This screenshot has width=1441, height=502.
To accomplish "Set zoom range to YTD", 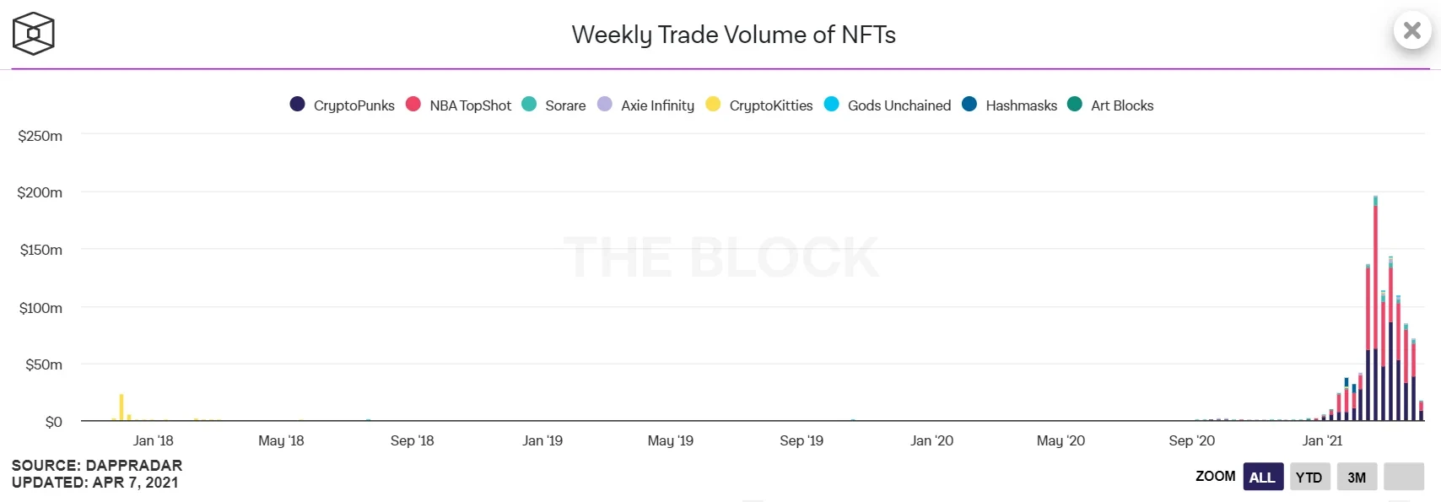I will pos(1309,477).
